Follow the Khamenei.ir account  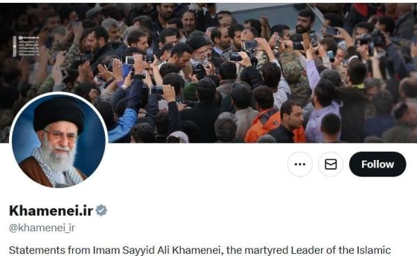(377, 164)
